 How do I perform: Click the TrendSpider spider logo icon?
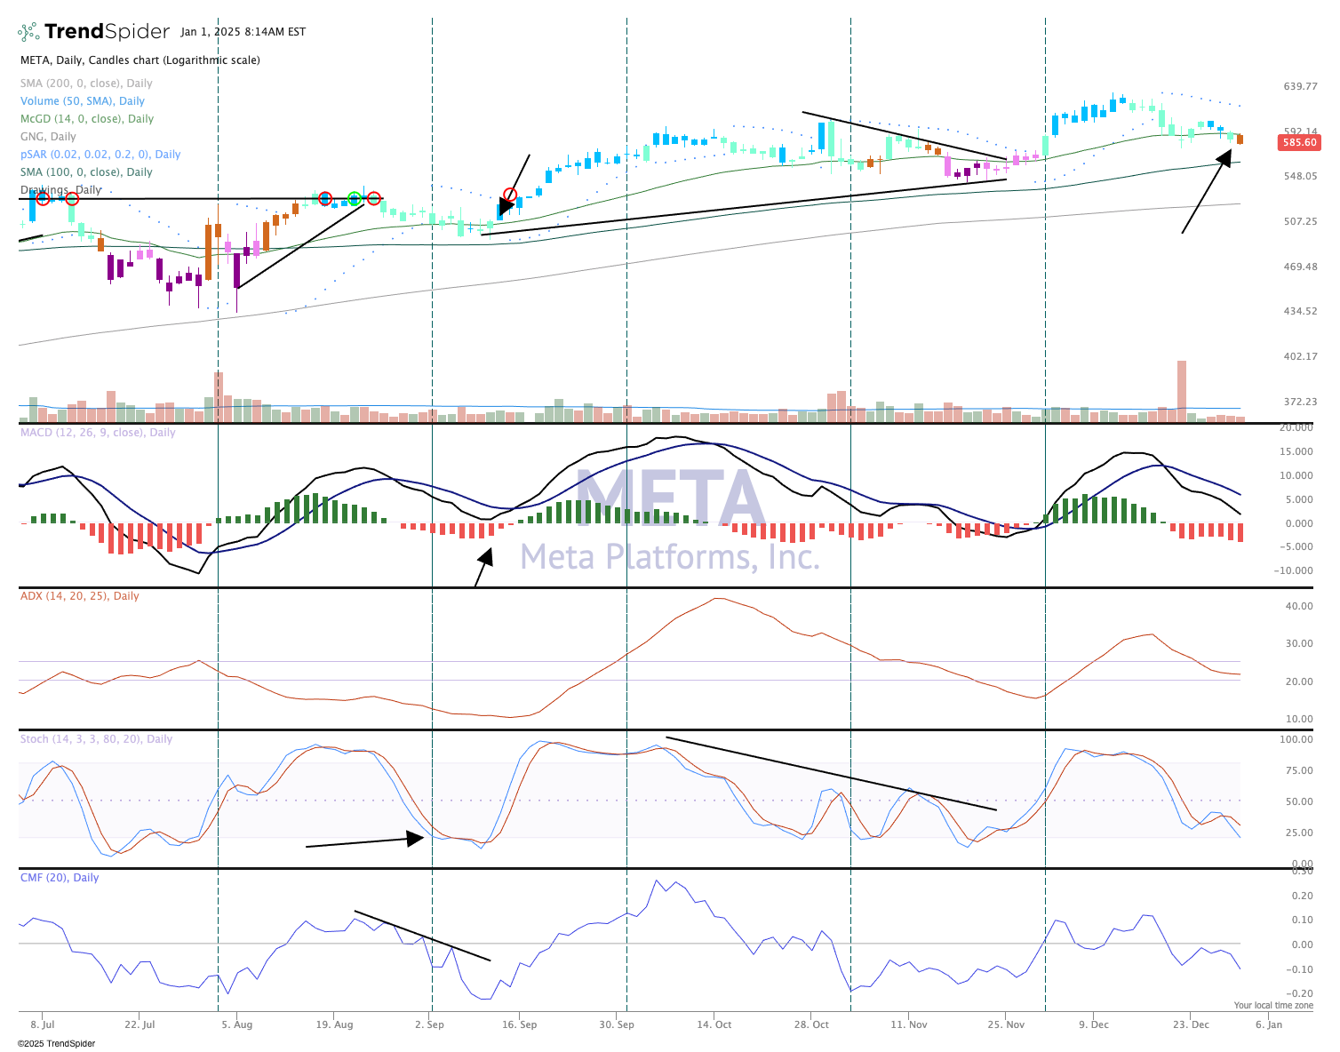pos(28,32)
